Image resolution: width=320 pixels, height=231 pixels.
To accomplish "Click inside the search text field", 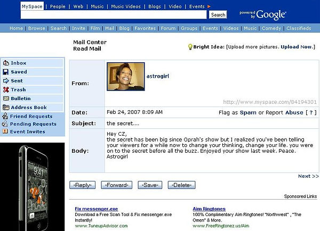I will pos(114,15).
